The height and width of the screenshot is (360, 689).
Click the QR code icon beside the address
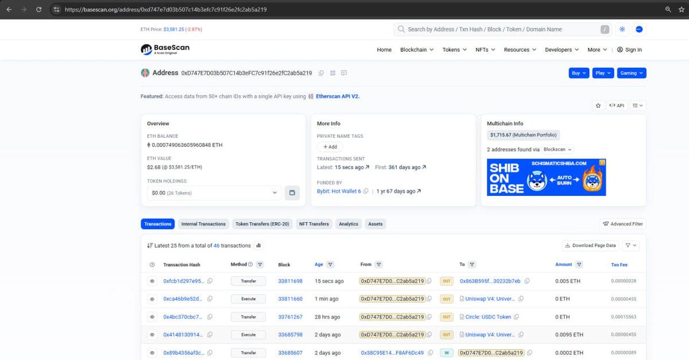pos(332,73)
